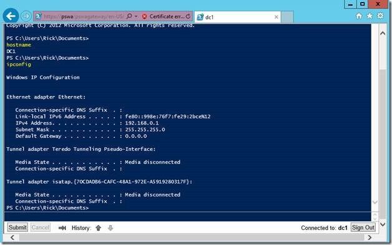Maximize the browser window
This screenshot has width=392, height=245.
362,4
